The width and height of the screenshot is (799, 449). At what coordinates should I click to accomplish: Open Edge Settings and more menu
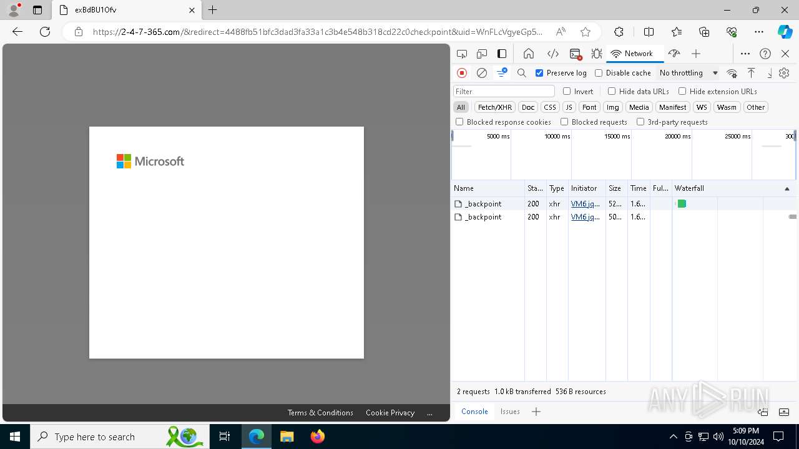point(759,32)
